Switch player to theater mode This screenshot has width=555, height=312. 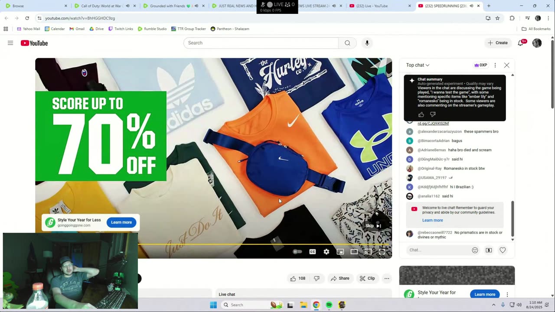coord(354,252)
